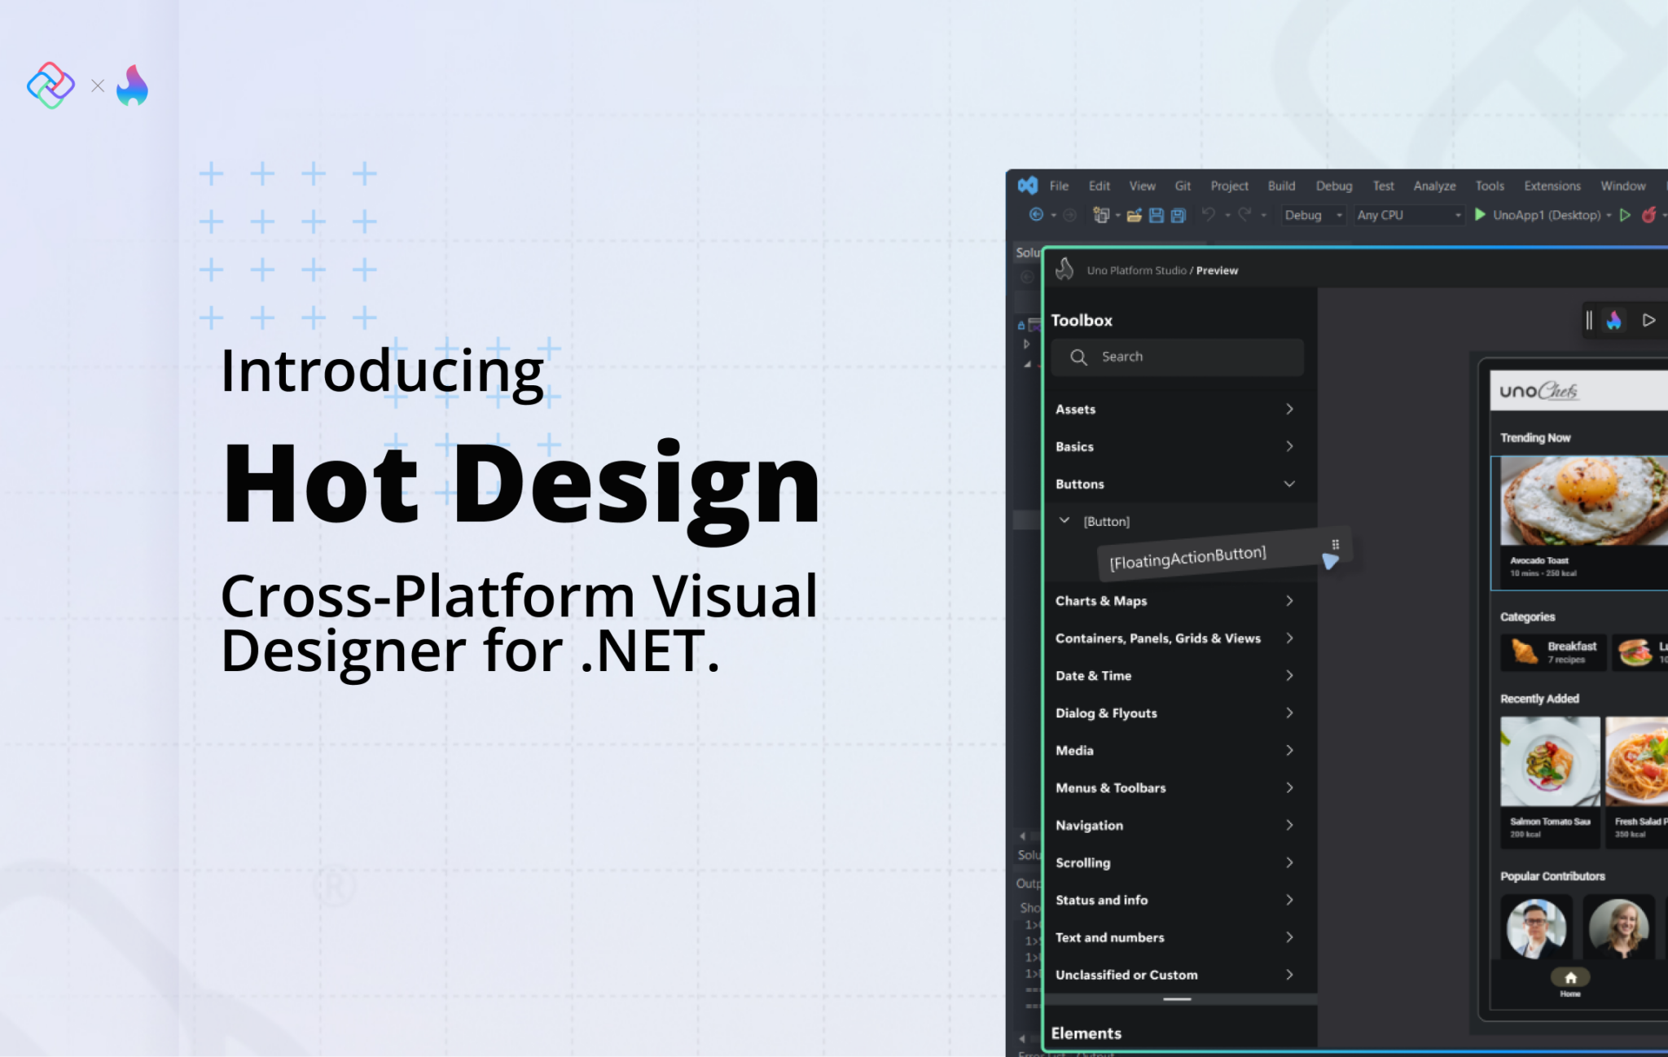The image size is (1668, 1057).
Task: Open the Extensions menu
Action: click(x=1552, y=186)
